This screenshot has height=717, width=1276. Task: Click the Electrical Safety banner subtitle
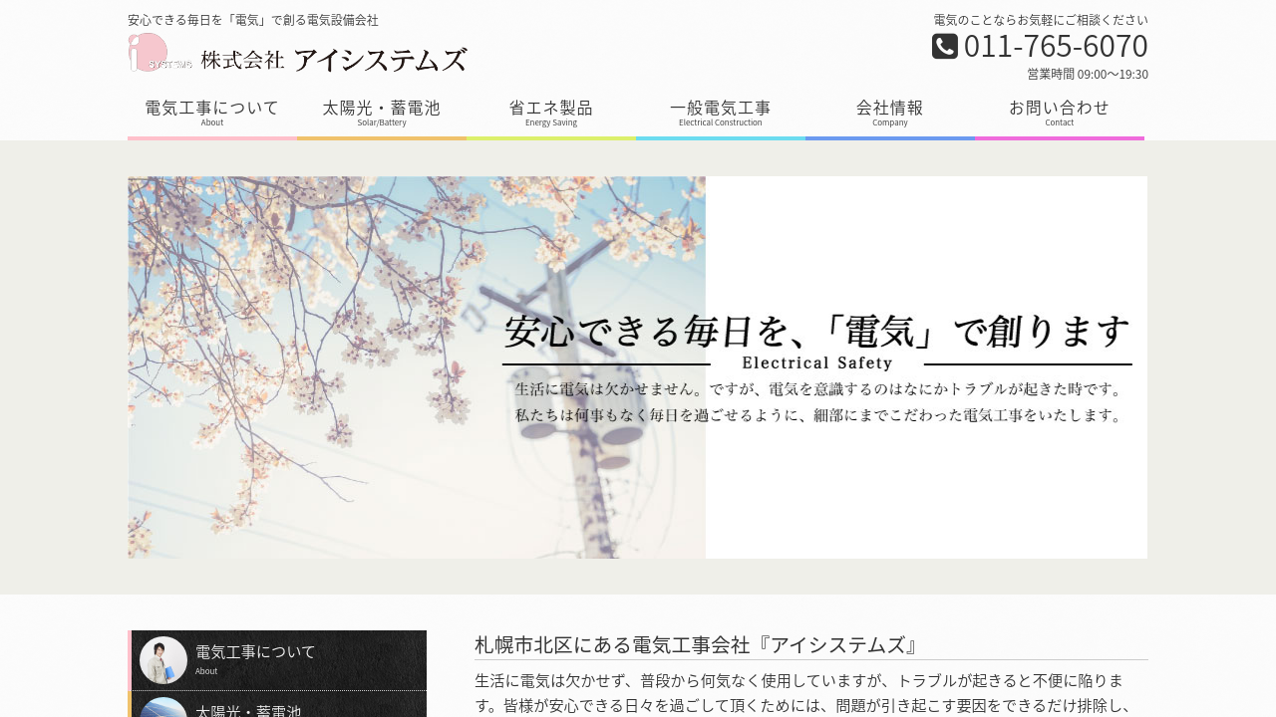pyautogui.click(x=816, y=363)
